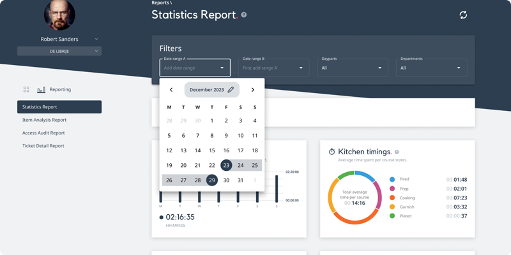Select Statistics Report in sidebar
The height and width of the screenshot is (255, 511).
tap(59, 107)
